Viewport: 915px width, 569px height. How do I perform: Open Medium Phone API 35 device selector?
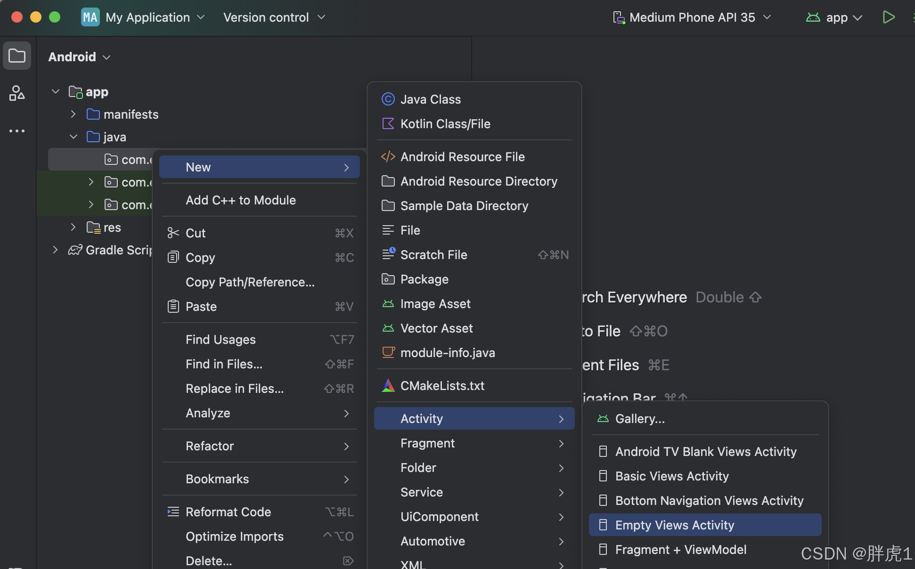692,17
